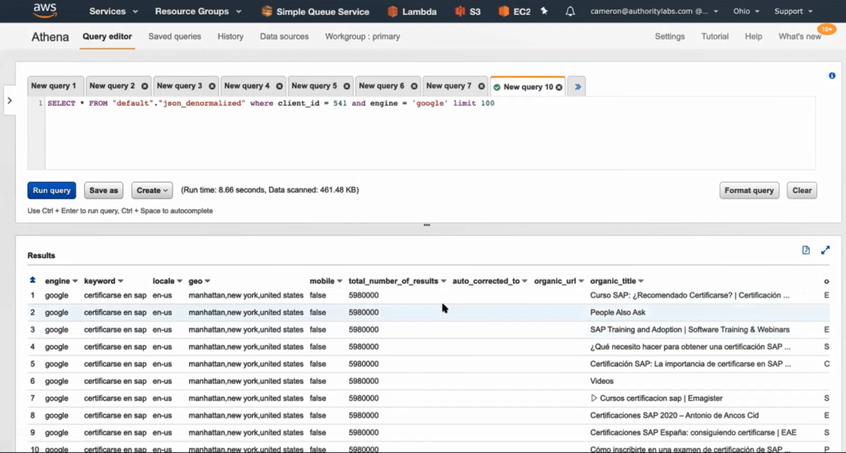Image resolution: width=846 pixels, height=453 pixels.
Task: Open the Saved queries tab
Action: (x=175, y=36)
